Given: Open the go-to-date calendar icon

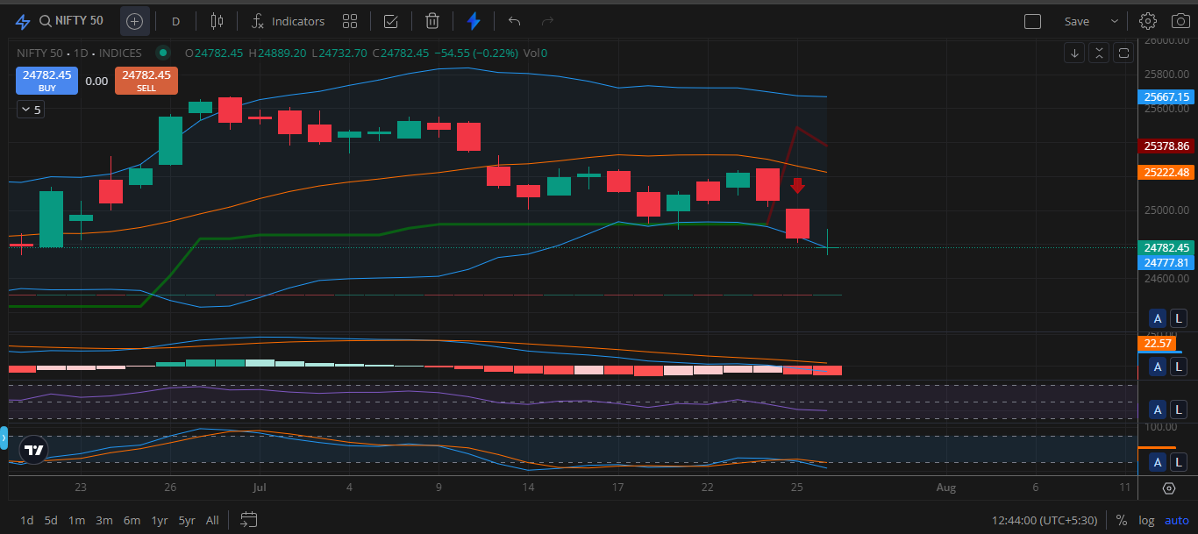Looking at the screenshot, I should tap(248, 520).
